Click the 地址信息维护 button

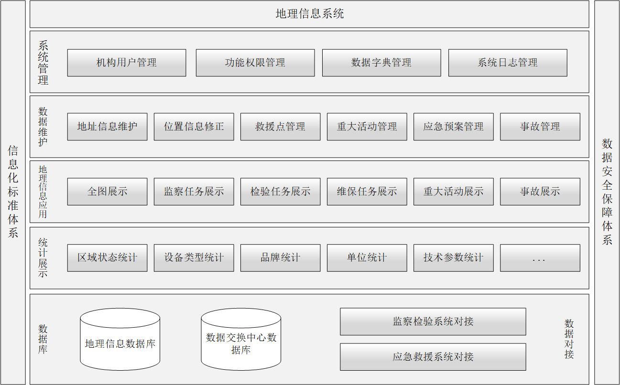tap(107, 127)
